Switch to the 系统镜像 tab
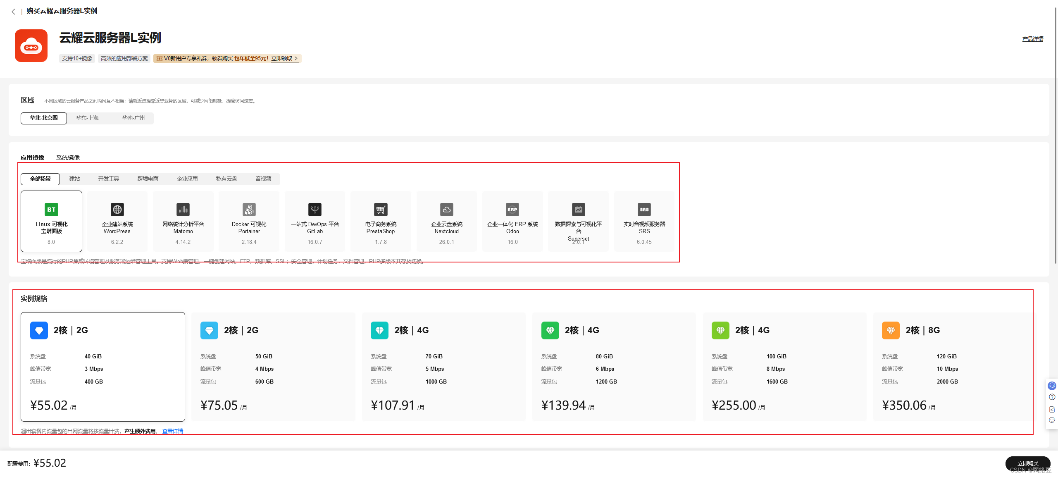Screen dimensions: 1058x477 [68, 157]
